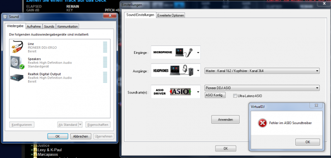Viewport: 331px width, 158px height.
Task: Click the Anwenden button
Action: (x=225, y=120)
